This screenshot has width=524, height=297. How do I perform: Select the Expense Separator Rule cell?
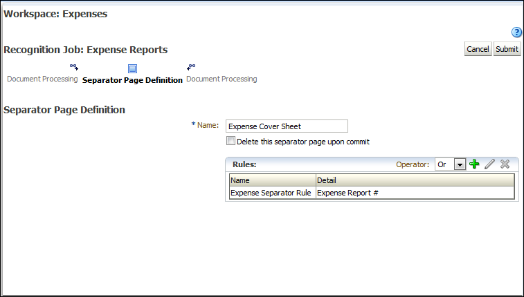point(273,193)
